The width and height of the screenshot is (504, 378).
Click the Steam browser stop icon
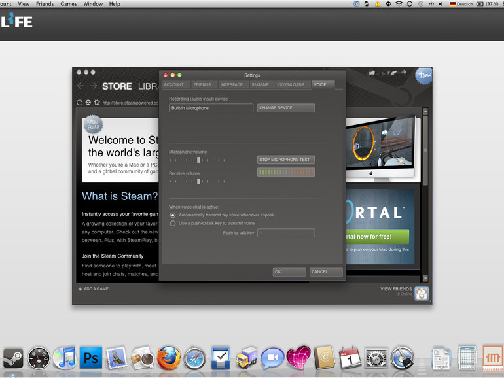click(x=88, y=103)
